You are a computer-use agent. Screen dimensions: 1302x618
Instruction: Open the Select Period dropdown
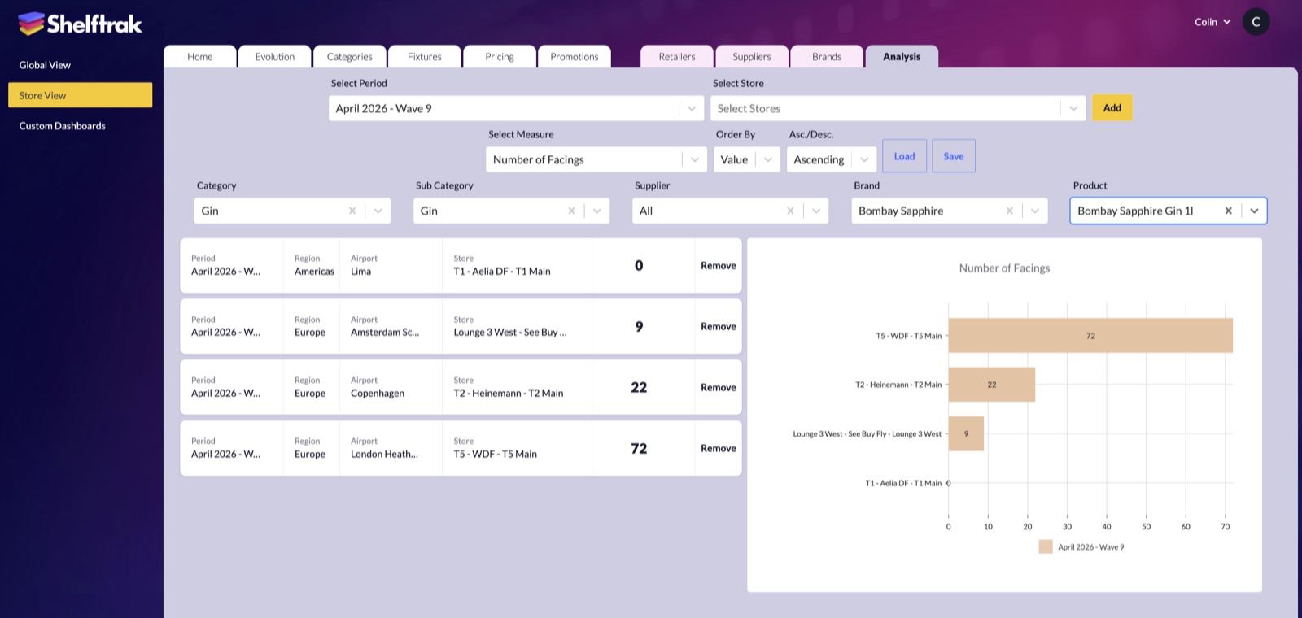tap(516, 108)
